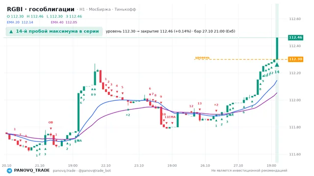Image resolution: width=314 pixels, height=176 pixels.
Task: Click the green 112.46 price tag
Action: click(295, 38)
